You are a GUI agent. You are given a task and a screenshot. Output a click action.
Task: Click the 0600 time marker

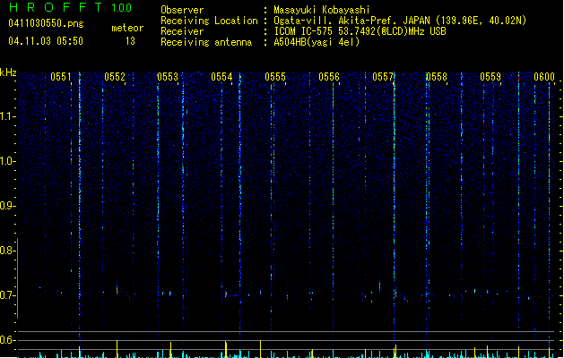[x=544, y=77]
